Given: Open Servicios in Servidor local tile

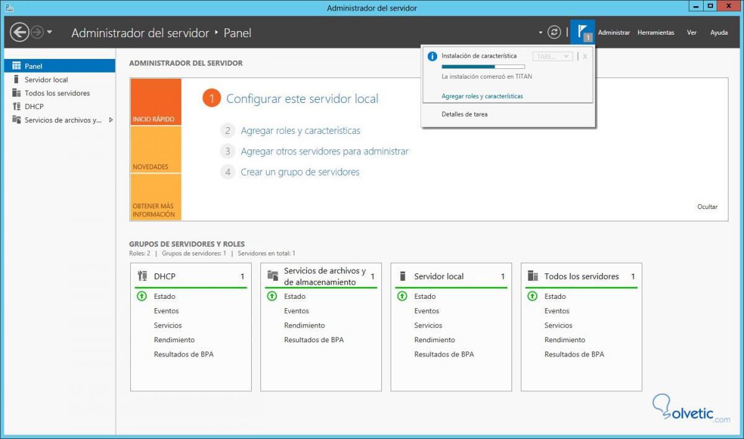Looking at the screenshot, I should pyautogui.click(x=428, y=326).
